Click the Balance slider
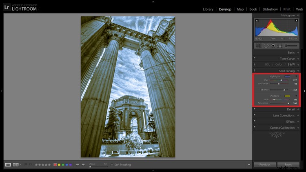This screenshot has height=172, width=306. [x=279, y=90]
